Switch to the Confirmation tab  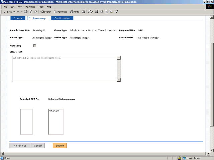click(x=62, y=18)
